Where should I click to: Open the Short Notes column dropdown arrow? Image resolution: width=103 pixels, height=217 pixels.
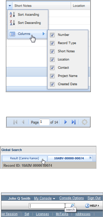coord(10,6)
